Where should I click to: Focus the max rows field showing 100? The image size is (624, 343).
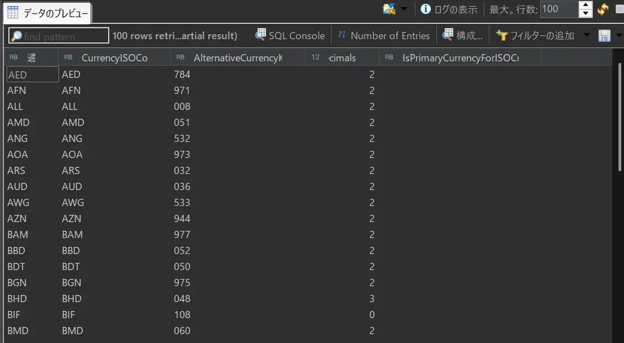pos(559,9)
